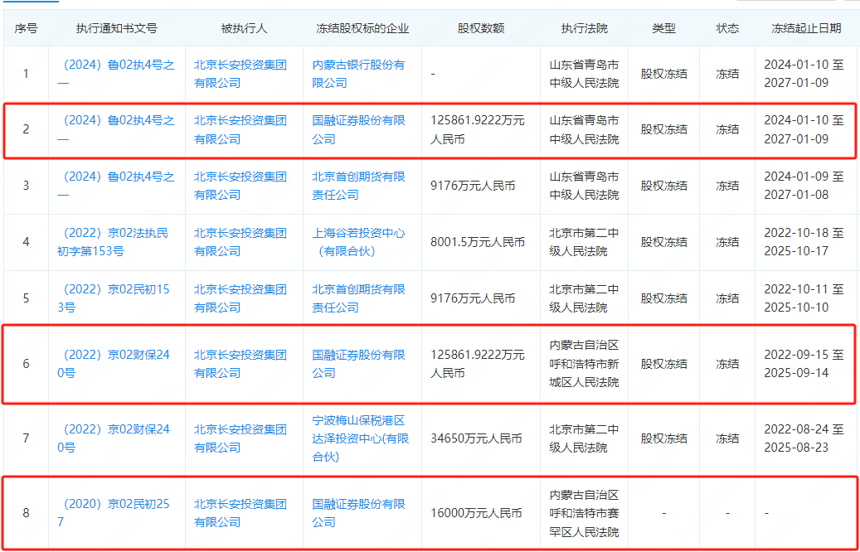Screen dimensions: 860x552
Task: Click the 冻结股权标的企业 column header
Action: pos(362,28)
